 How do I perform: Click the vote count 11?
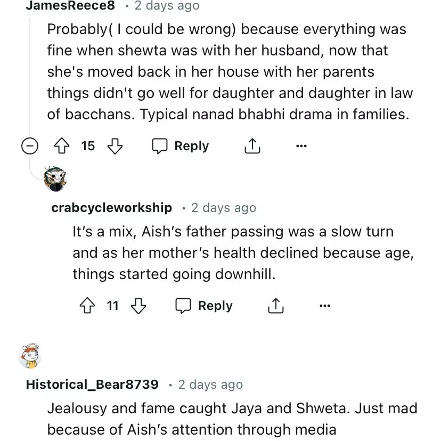(x=112, y=306)
